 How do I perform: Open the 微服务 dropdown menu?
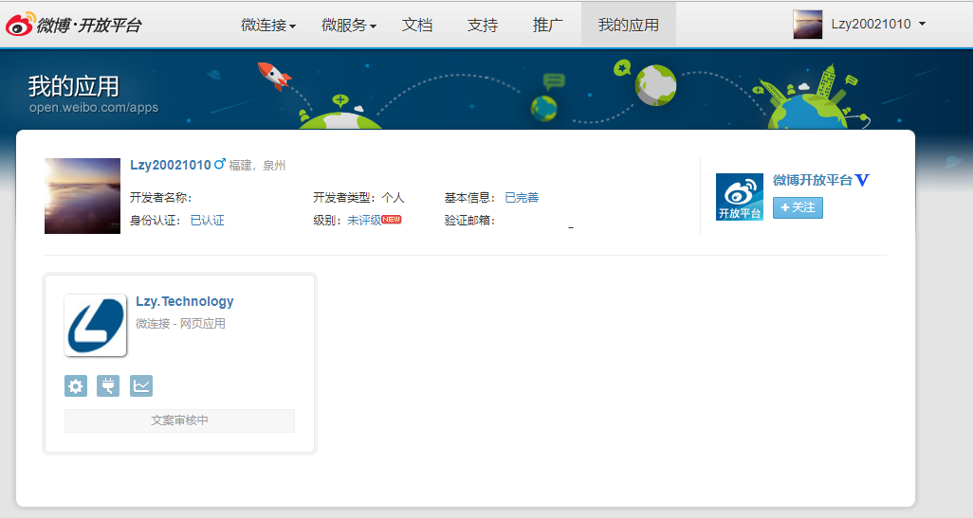point(349,25)
